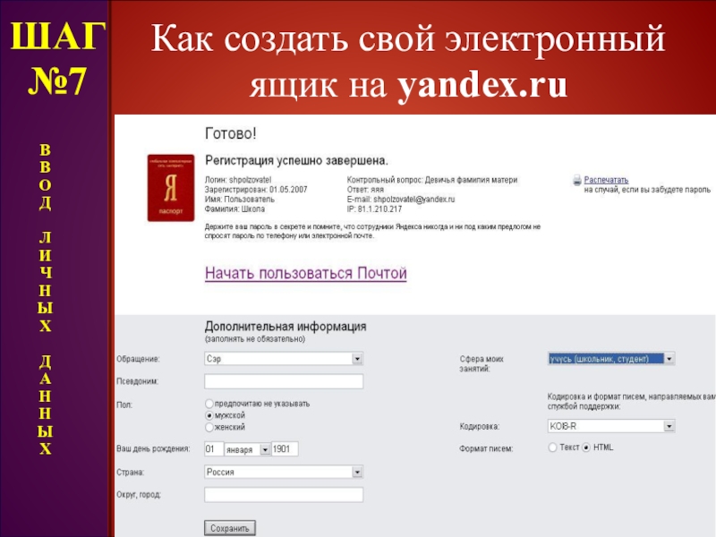Click the Регистрация успешно завершена text
The height and width of the screenshot is (537, 716).
296,161
